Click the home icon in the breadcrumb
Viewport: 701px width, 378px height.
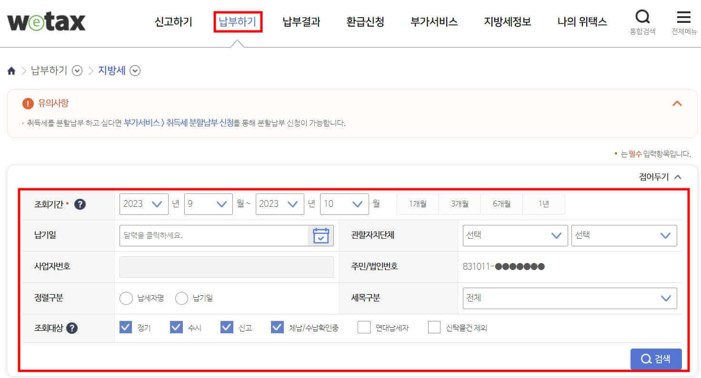tap(11, 70)
